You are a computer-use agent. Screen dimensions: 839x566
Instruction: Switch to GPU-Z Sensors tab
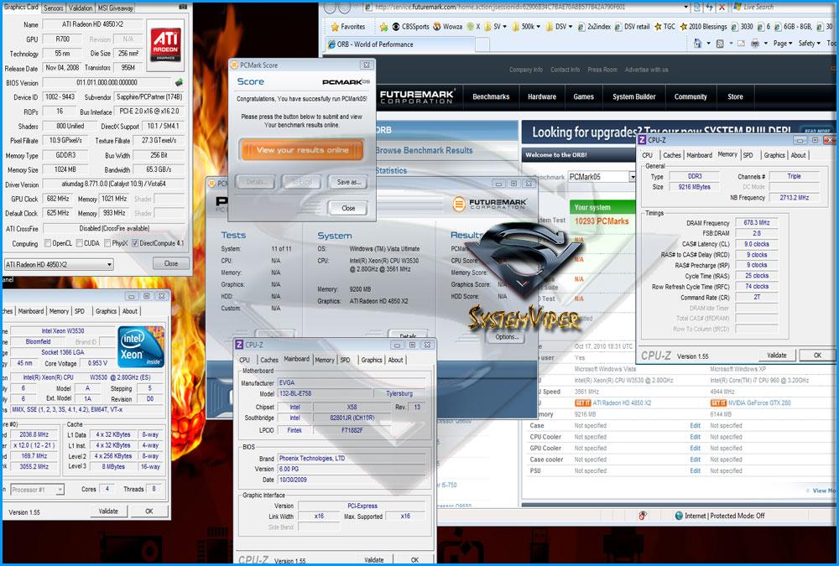[53, 8]
